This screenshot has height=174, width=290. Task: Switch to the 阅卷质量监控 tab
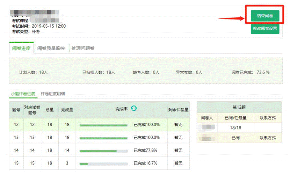[51, 48]
